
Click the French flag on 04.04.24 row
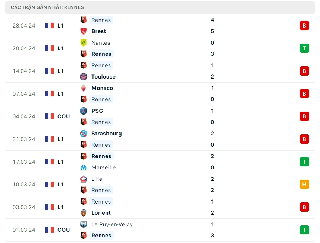pos(49,116)
